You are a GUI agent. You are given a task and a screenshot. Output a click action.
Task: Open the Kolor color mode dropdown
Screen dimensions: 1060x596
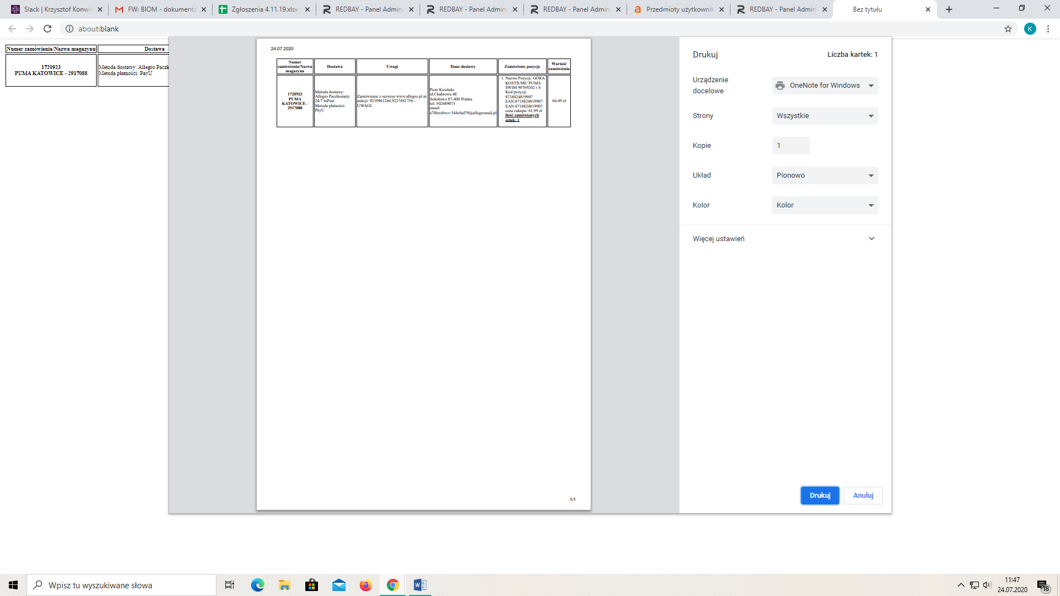[825, 205]
